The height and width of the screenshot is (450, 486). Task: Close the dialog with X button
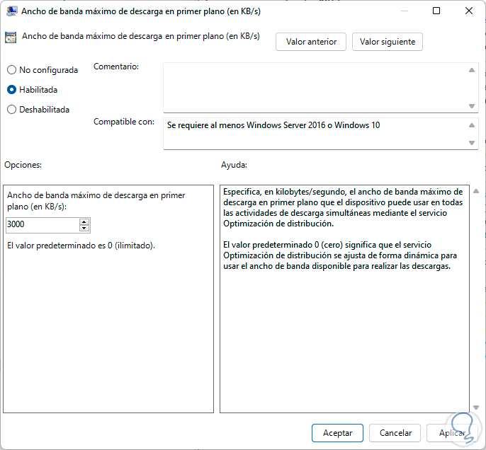click(x=469, y=11)
